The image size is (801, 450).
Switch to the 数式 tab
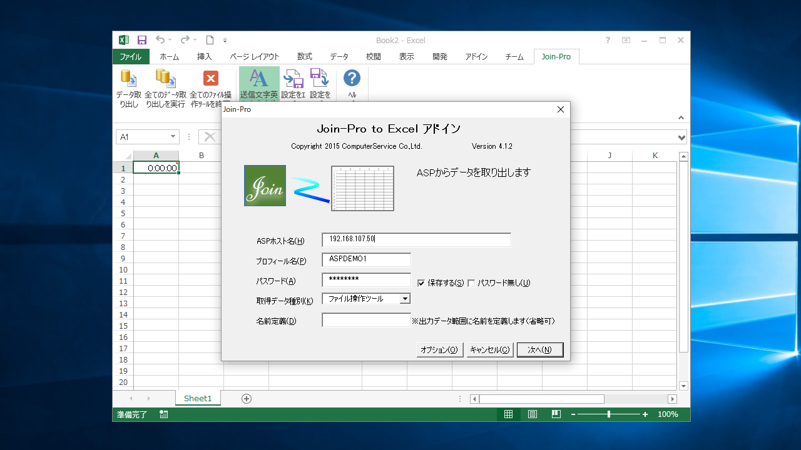coord(305,56)
